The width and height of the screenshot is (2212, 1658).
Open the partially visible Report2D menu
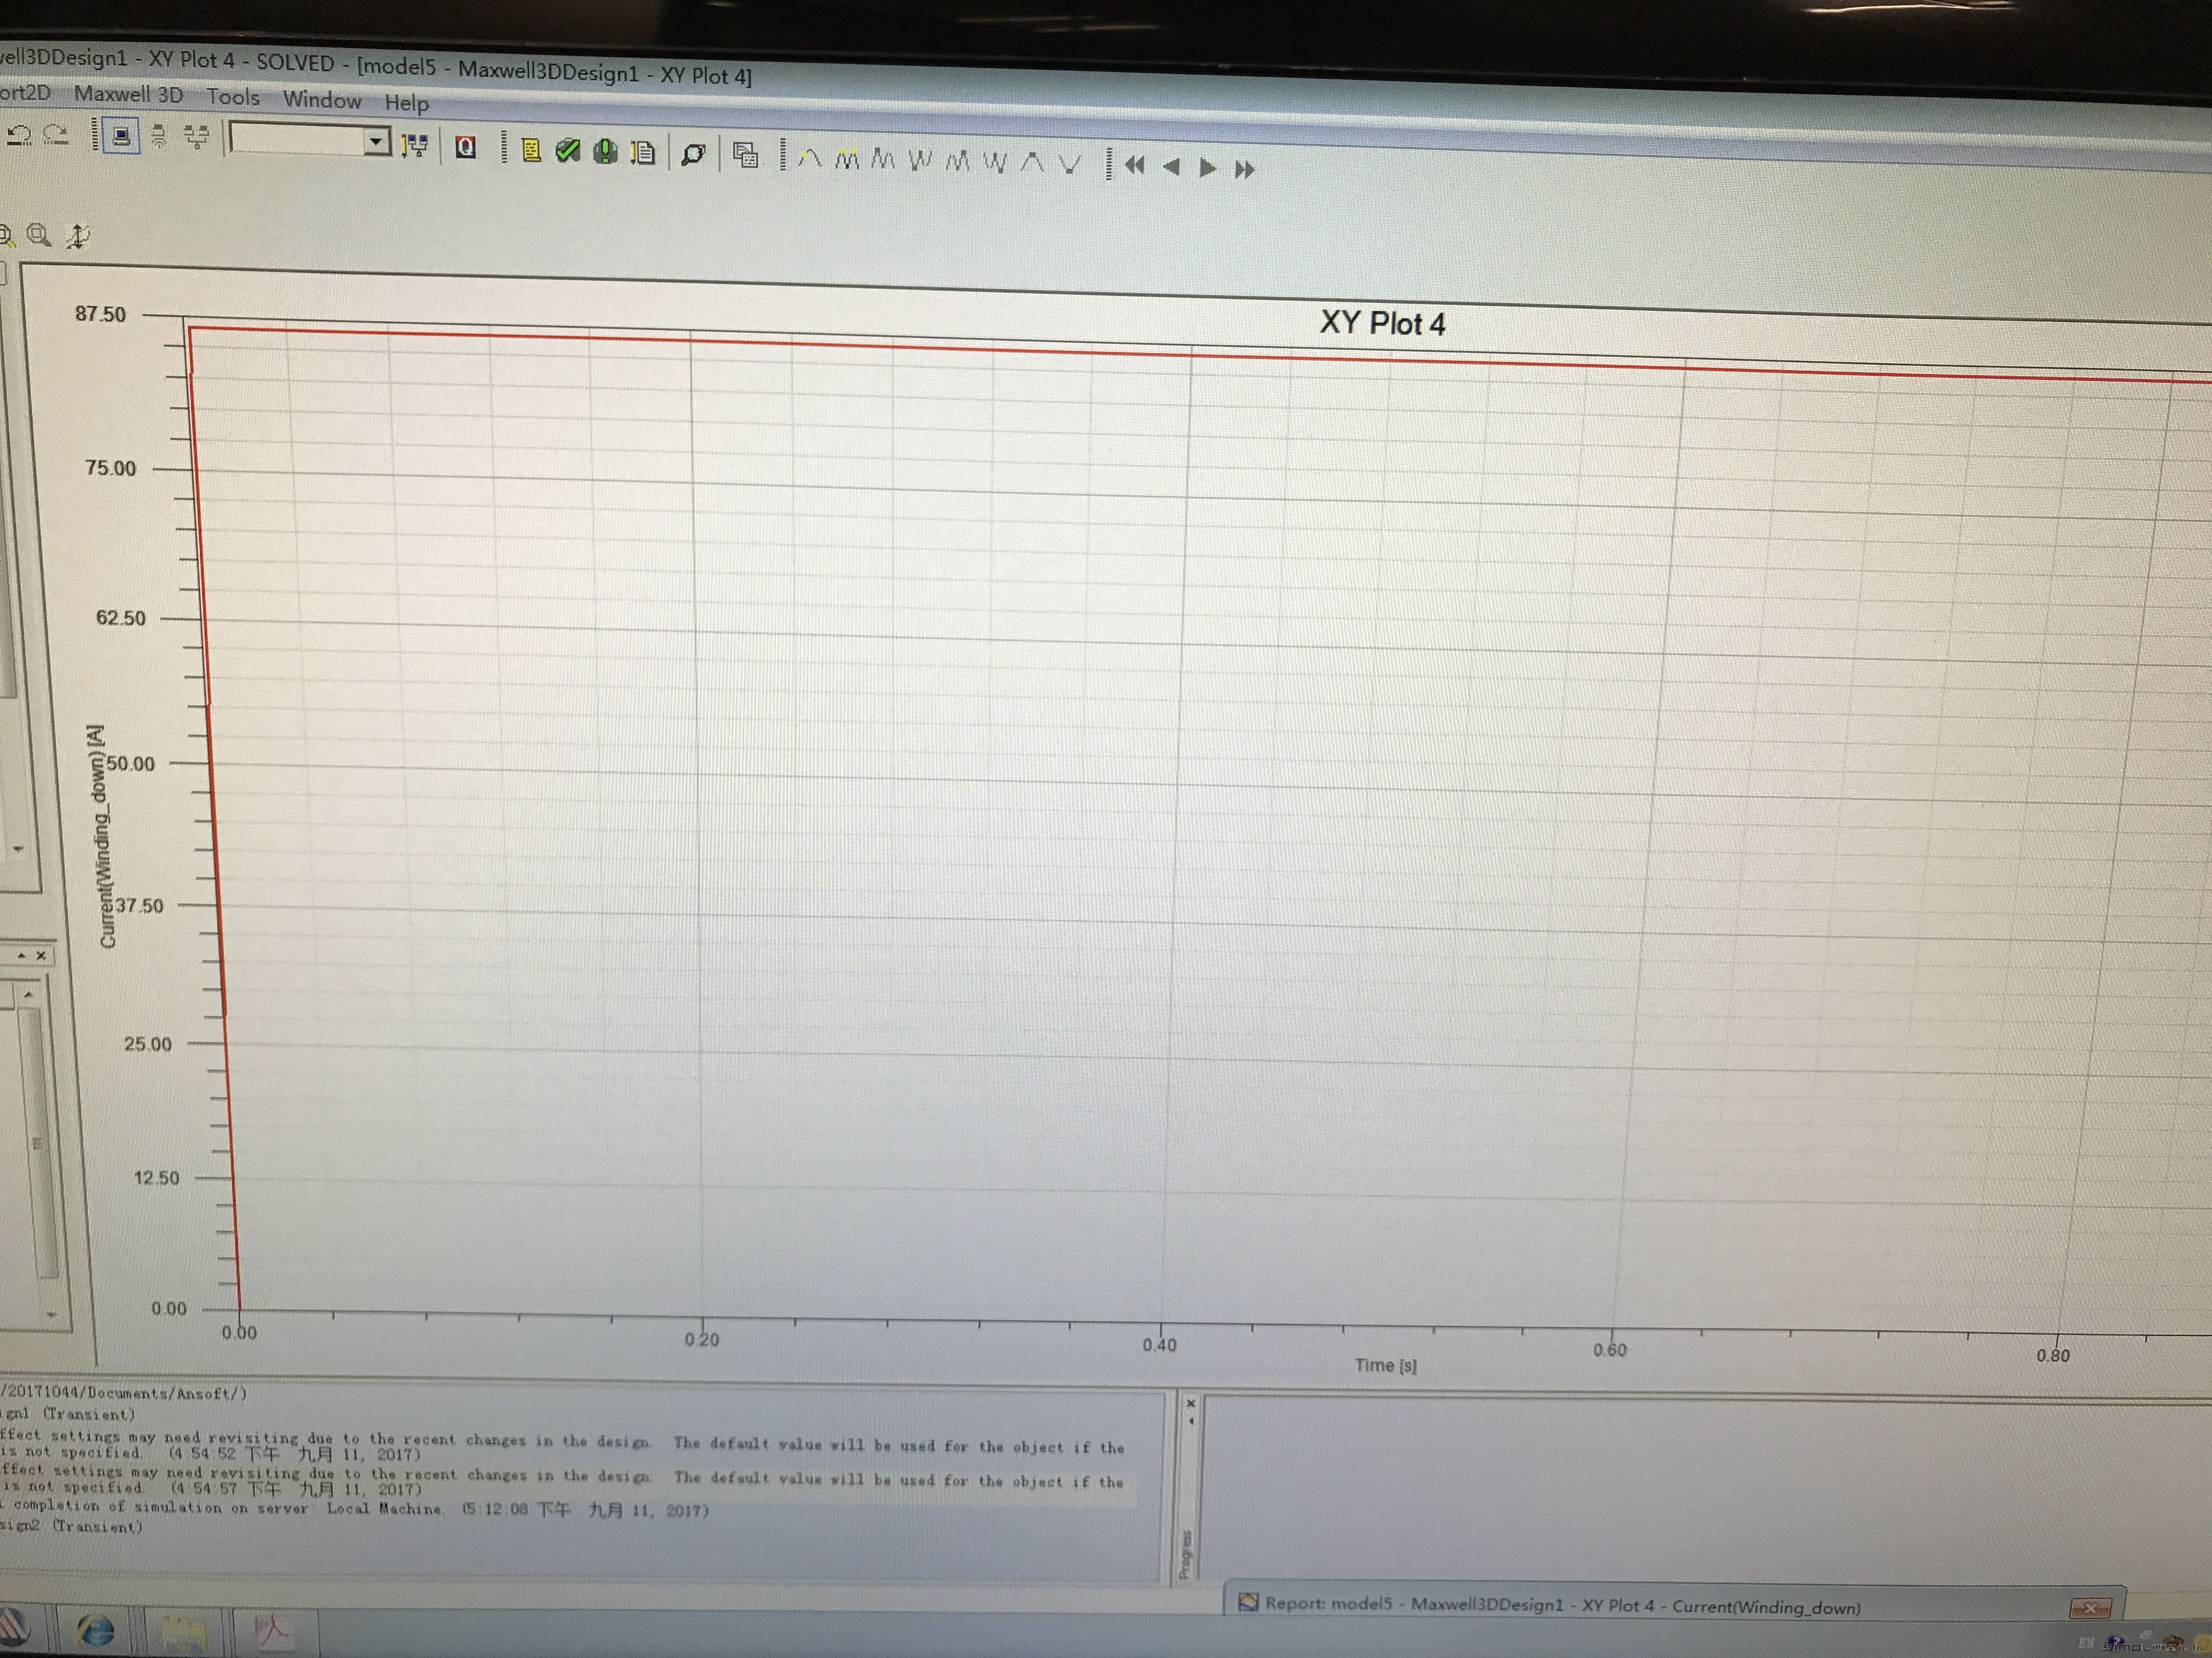[24, 92]
